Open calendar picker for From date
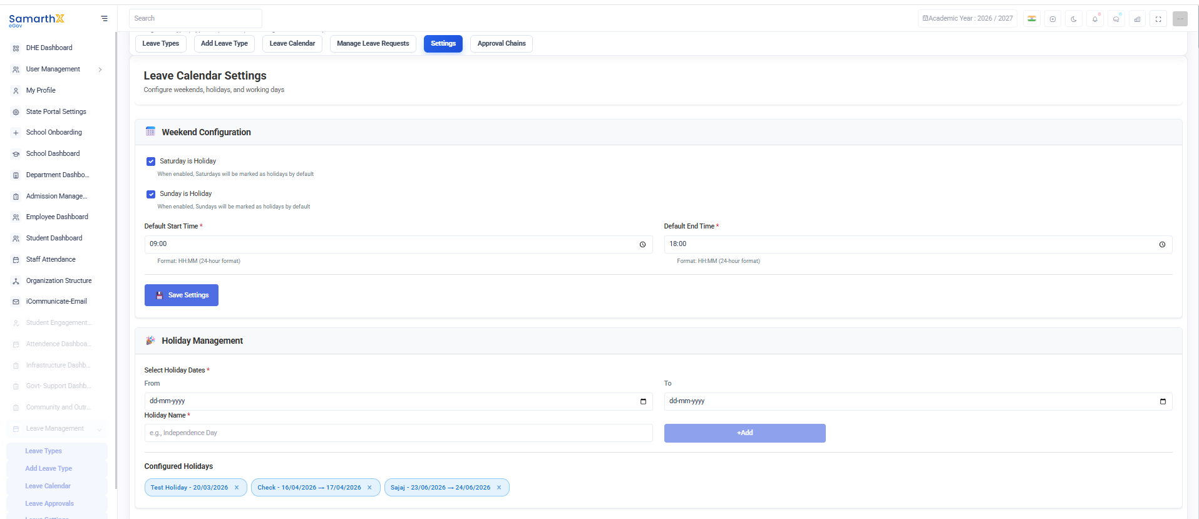 [x=643, y=401]
